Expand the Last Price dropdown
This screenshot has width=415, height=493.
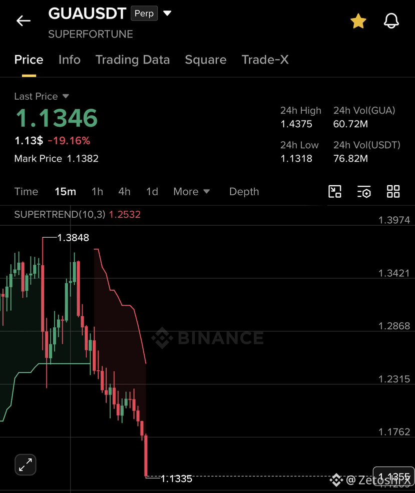(x=66, y=96)
